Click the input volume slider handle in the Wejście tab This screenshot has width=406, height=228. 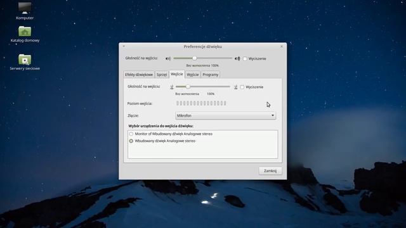[x=188, y=87]
